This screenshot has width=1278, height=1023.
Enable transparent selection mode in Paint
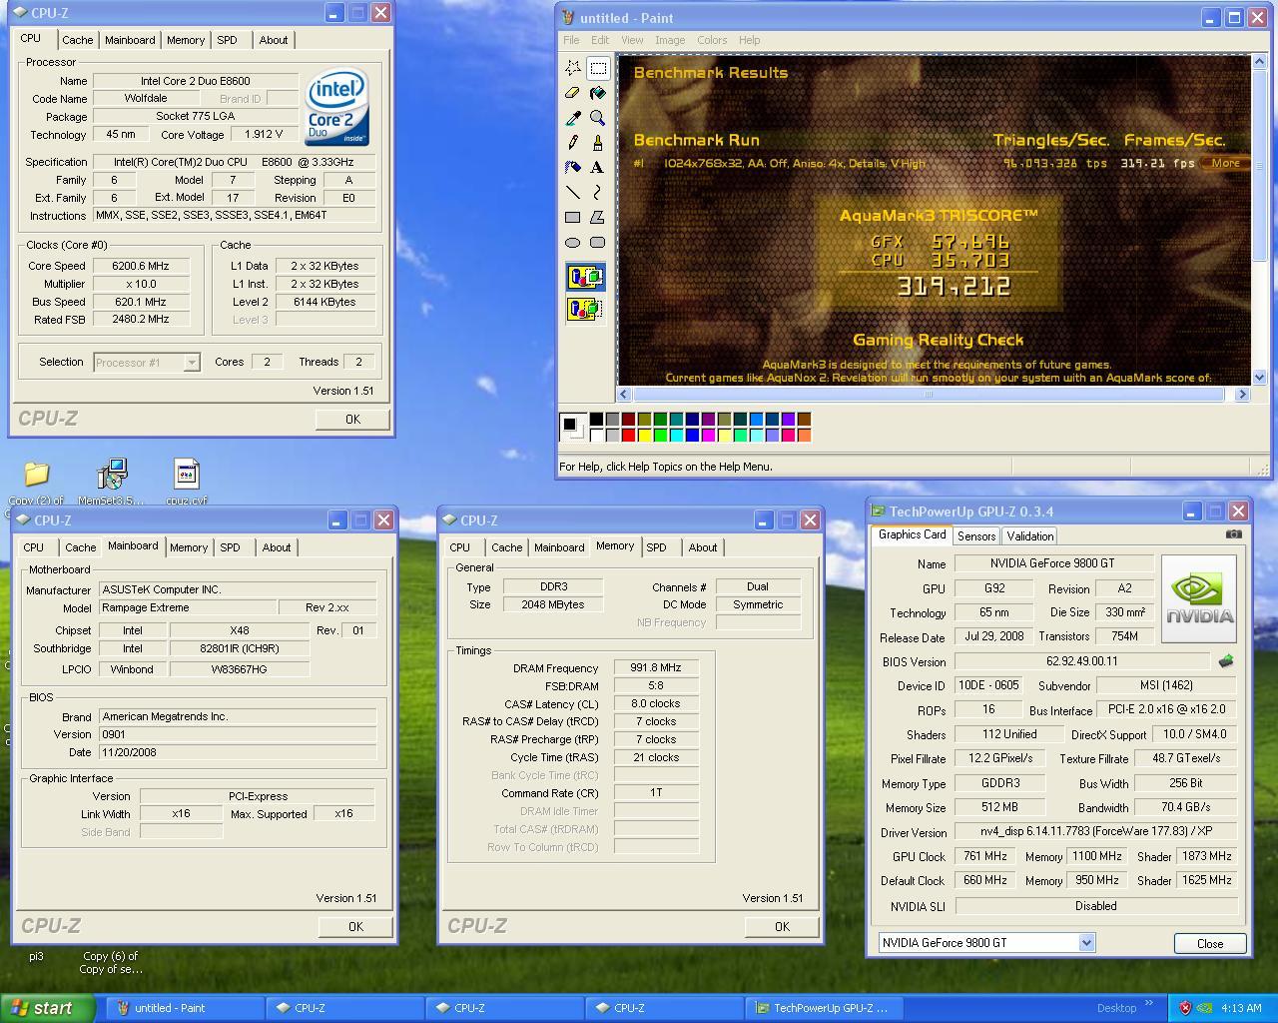[585, 310]
